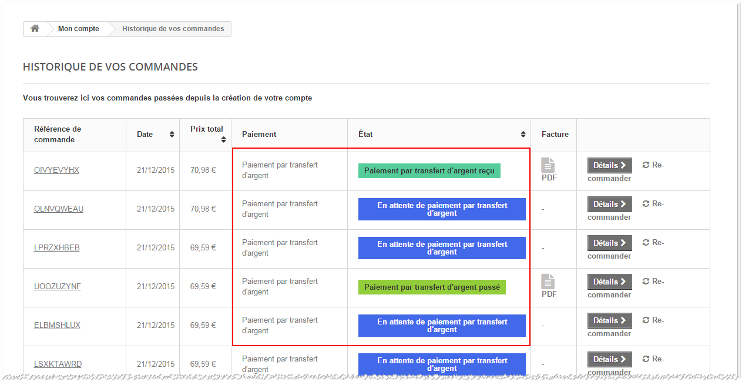Select Historique de vos commandes breadcrumb
The image size is (742, 385).
coord(173,29)
